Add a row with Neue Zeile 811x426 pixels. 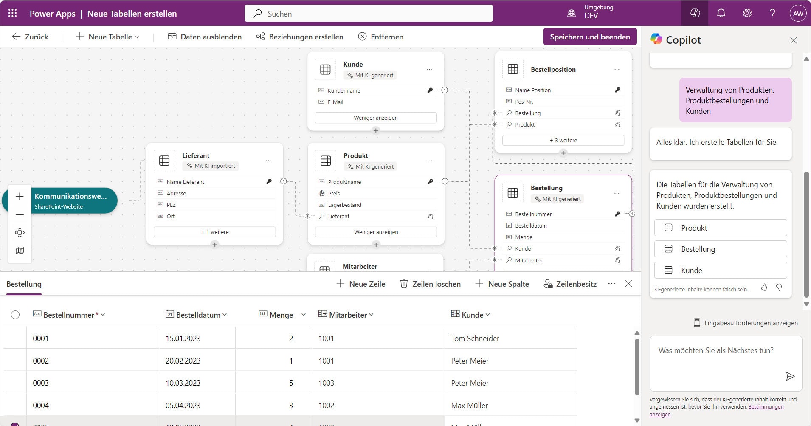point(361,284)
